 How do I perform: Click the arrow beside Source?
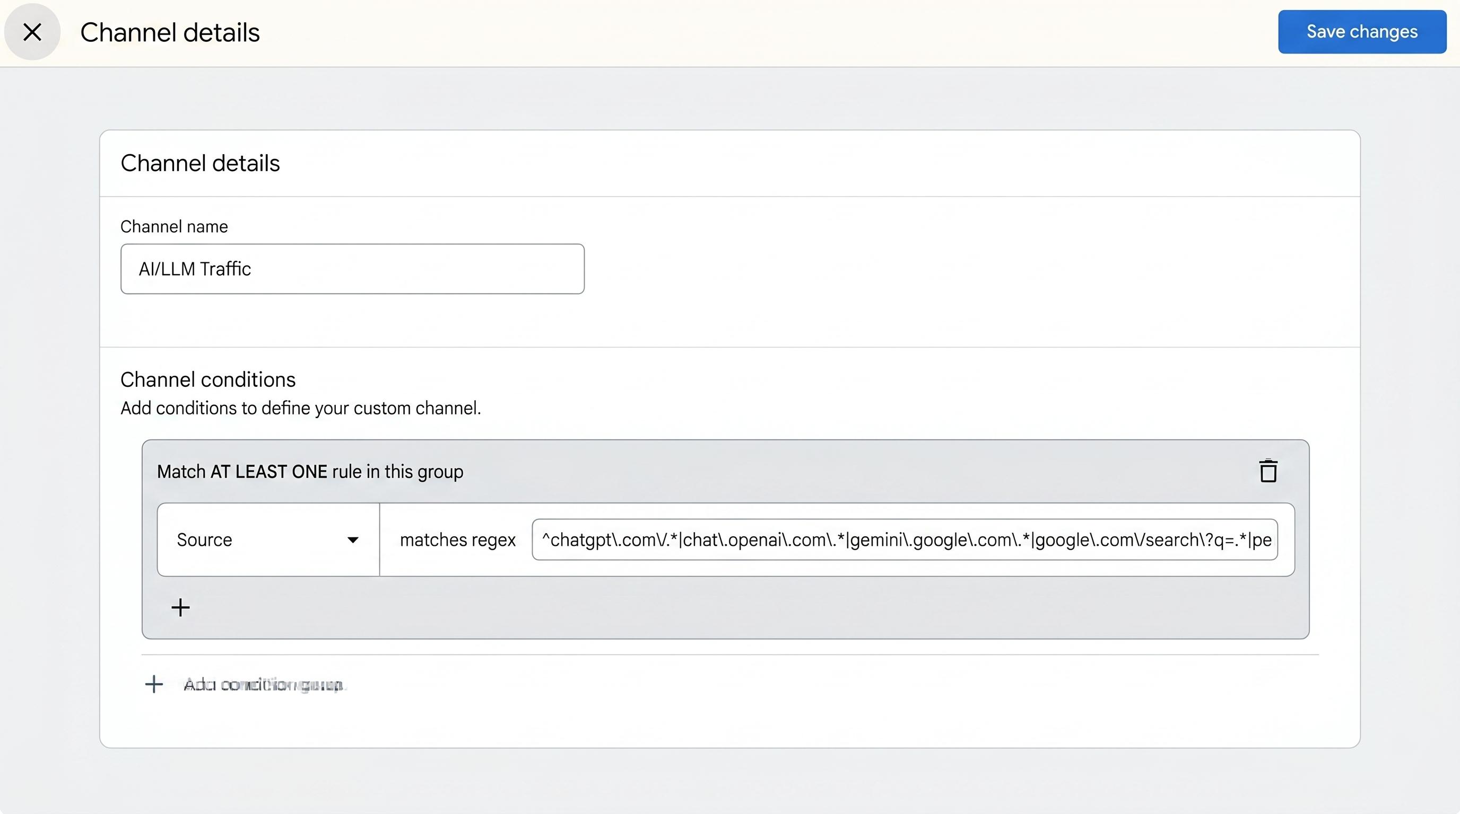tap(352, 540)
